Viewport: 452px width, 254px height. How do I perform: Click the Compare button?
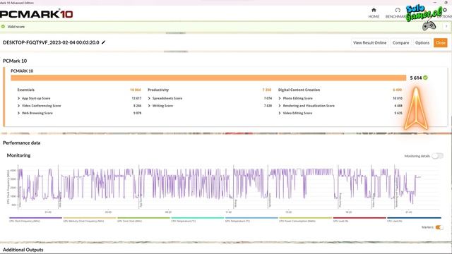coord(400,42)
